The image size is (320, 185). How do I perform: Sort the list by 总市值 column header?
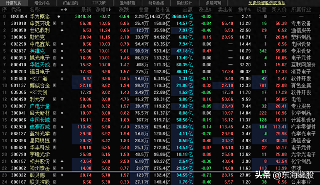click(x=162, y=10)
